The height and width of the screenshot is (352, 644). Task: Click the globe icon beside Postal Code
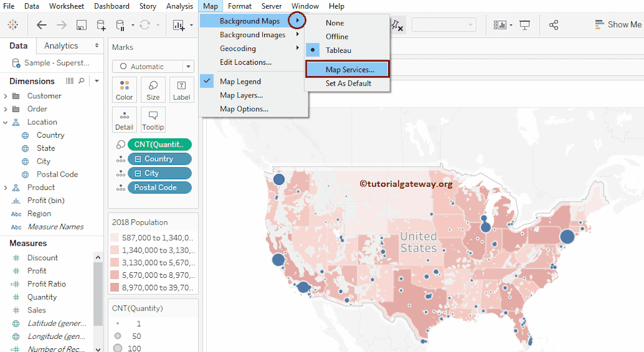click(x=25, y=175)
